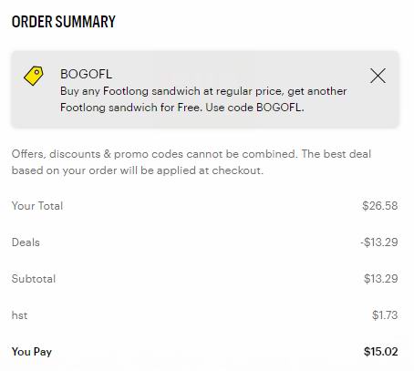414x371 pixels.
Task: Select the BOGOFL promo code title
Action: [86, 74]
